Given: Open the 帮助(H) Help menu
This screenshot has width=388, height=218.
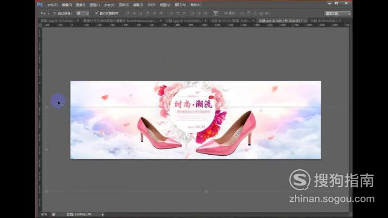Looking at the screenshot, I should click(196, 4).
